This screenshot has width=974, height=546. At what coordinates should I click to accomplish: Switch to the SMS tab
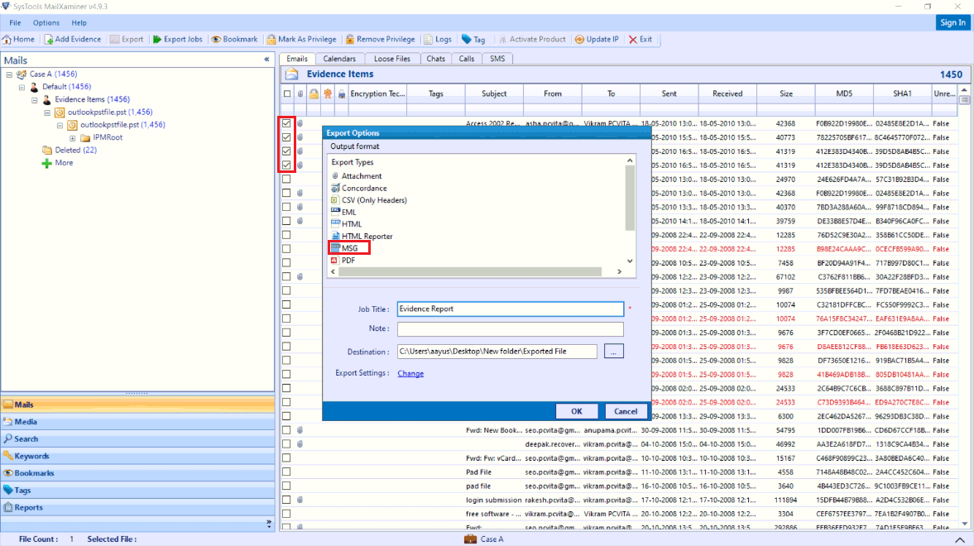tap(497, 59)
